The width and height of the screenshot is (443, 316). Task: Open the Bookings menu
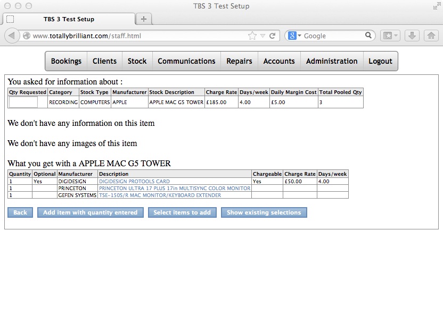pyautogui.click(x=66, y=61)
